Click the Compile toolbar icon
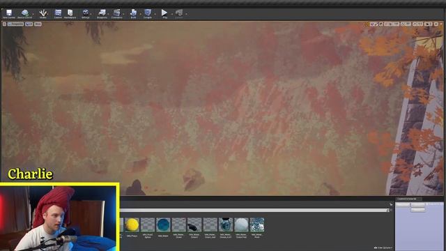The image size is (446, 251). click(148, 13)
